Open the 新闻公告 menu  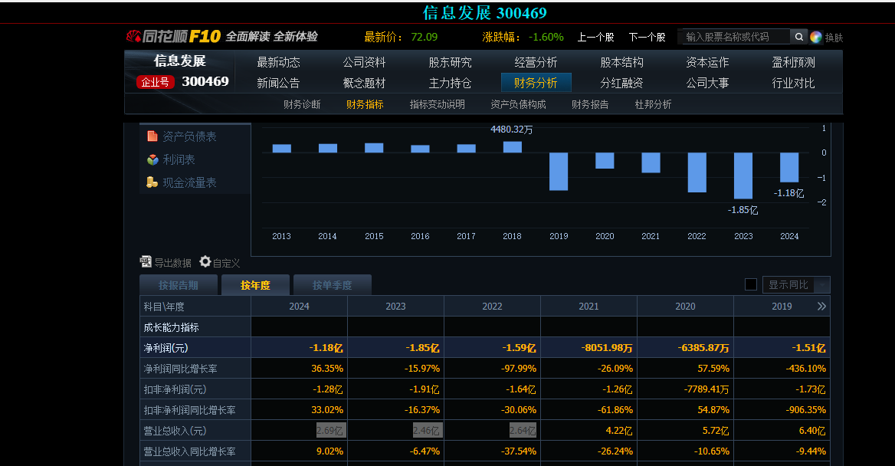(279, 83)
